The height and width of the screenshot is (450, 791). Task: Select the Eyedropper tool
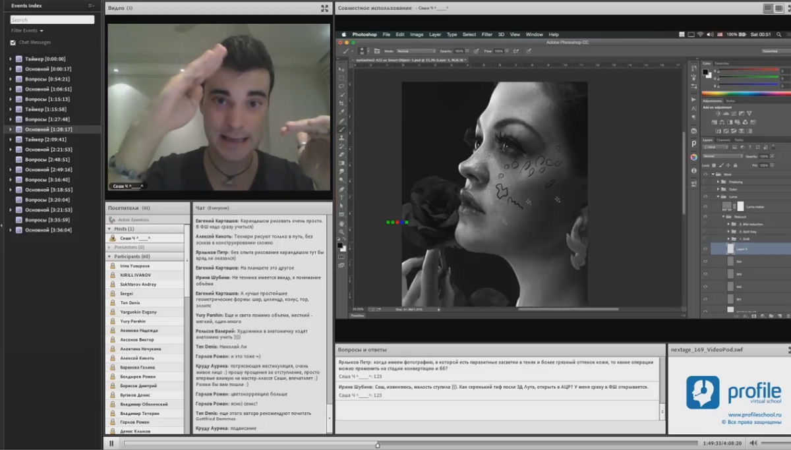click(341, 112)
